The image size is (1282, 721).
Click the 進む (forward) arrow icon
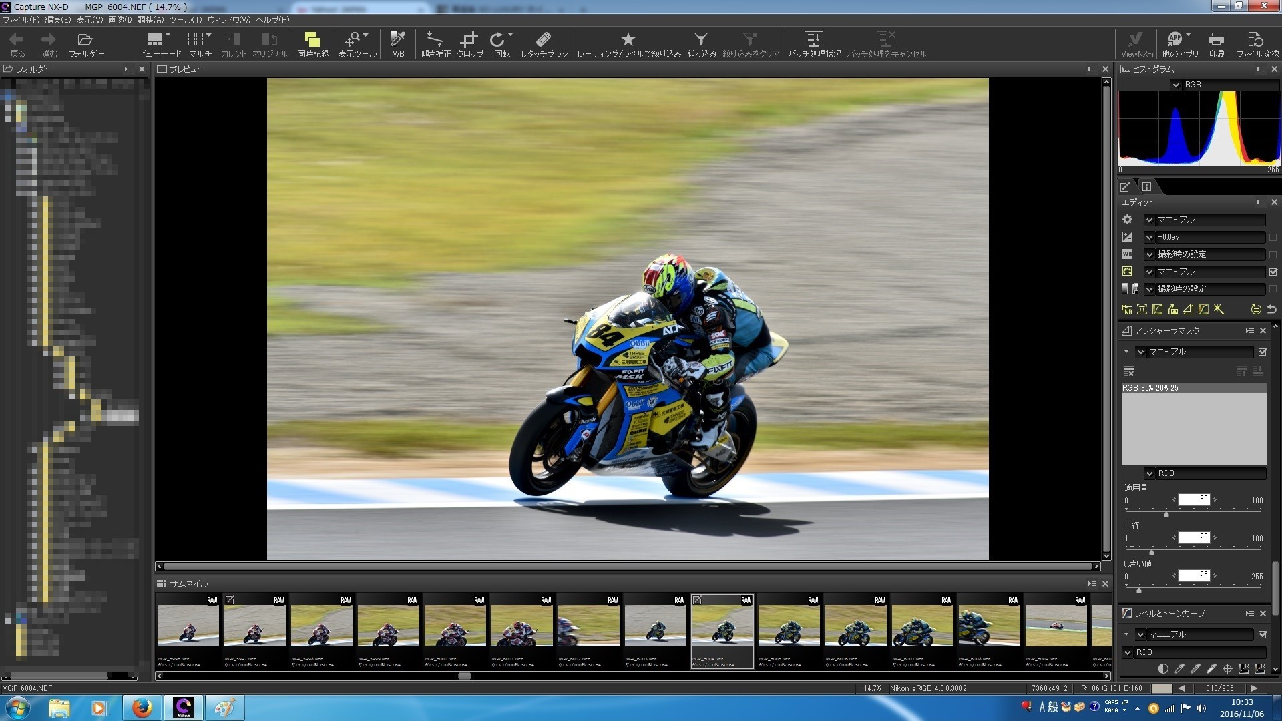tap(49, 39)
